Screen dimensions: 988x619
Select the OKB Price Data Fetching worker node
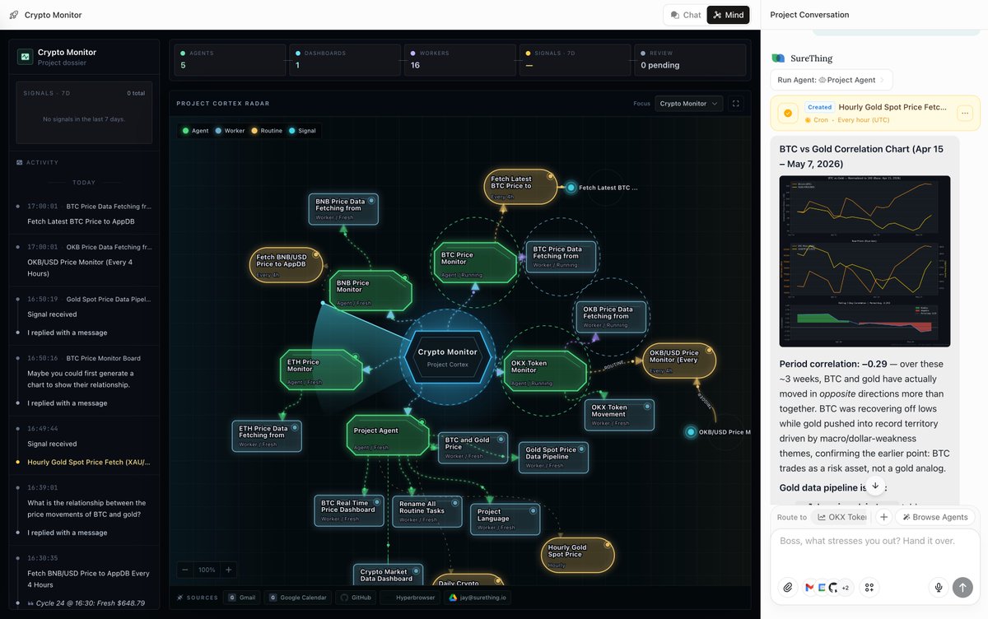click(x=612, y=317)
